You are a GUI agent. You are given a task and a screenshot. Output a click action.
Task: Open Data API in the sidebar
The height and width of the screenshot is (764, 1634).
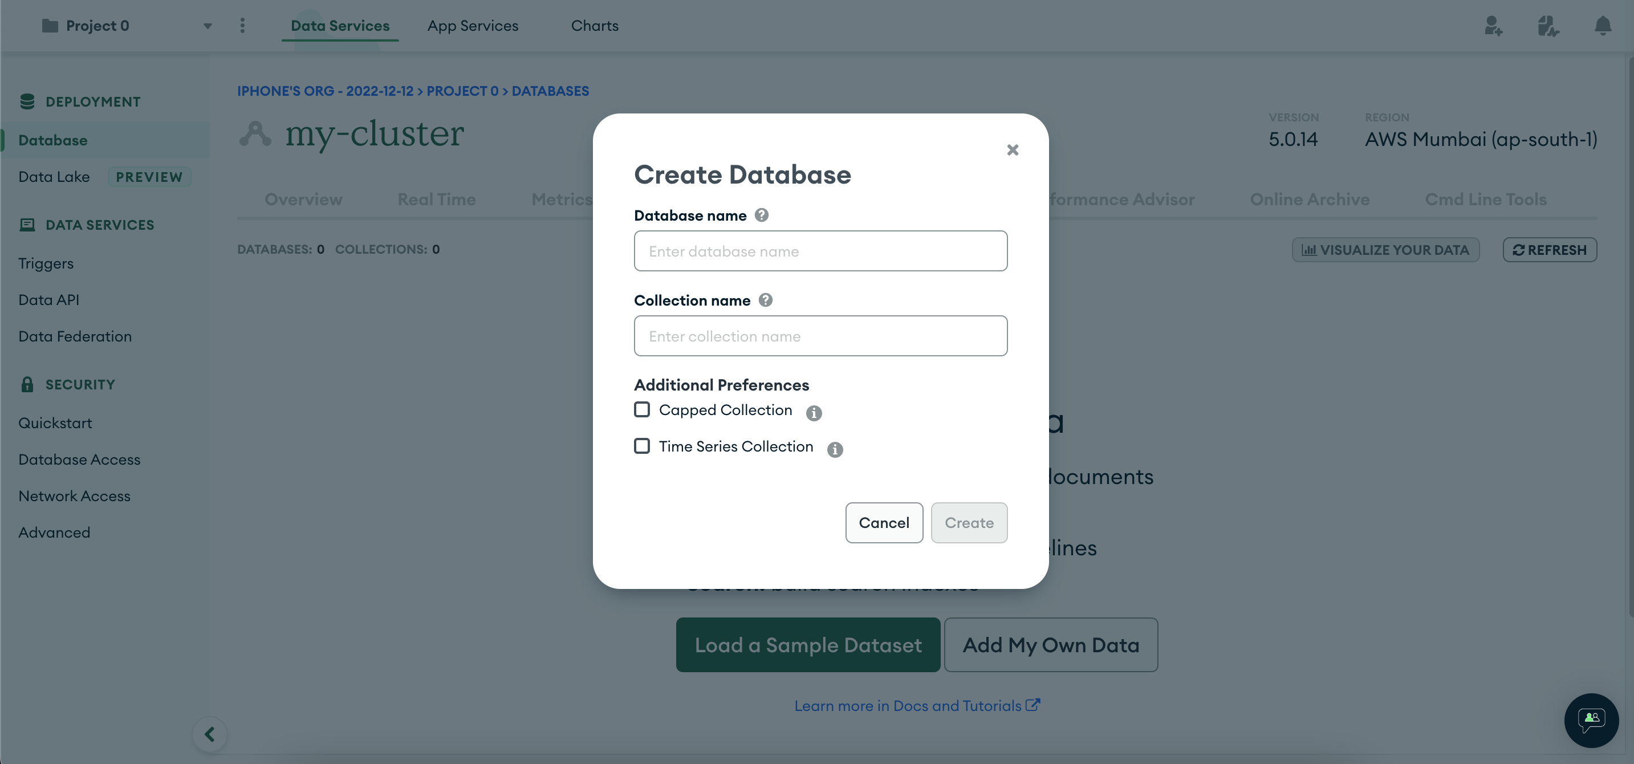[x=49, y=299]
